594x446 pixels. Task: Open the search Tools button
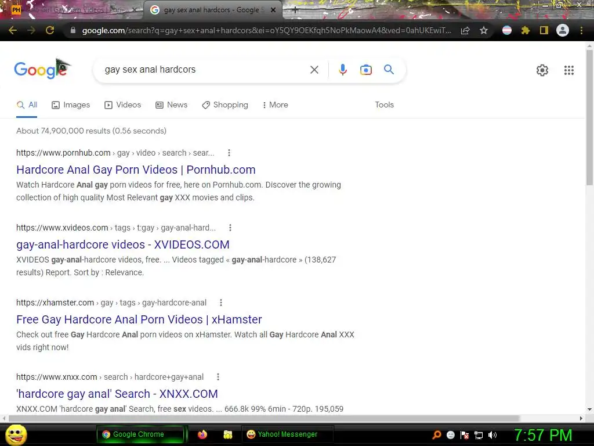[384, 105]
